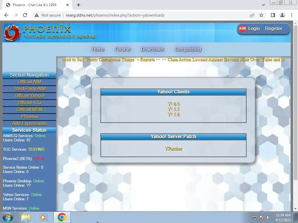298x223 pixels.
Task: Select Official ICQ in section navigation
Action: pos(29,103)
